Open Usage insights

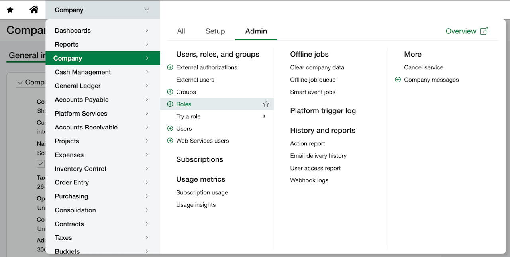pos(196,205)
